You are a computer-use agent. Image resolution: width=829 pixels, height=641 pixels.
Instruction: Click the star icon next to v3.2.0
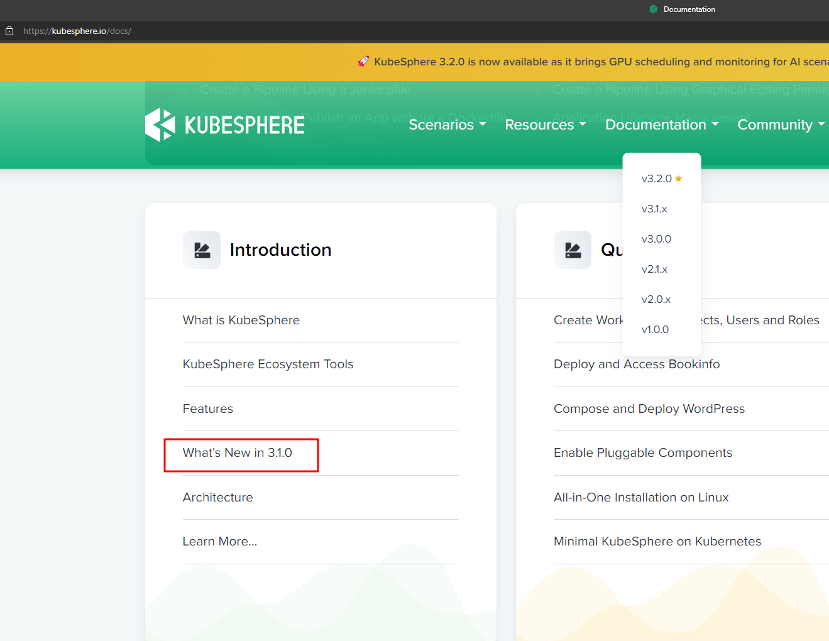[679, 178]
